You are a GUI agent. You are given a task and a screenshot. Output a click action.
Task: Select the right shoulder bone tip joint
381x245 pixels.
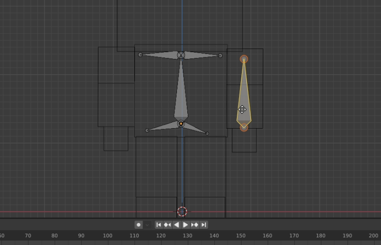[x=220, y=55]
